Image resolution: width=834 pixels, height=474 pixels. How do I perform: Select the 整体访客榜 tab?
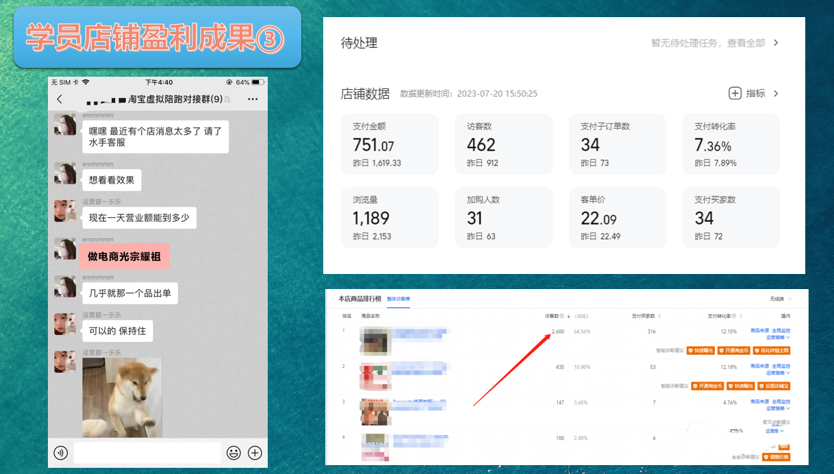coord(398,299)
